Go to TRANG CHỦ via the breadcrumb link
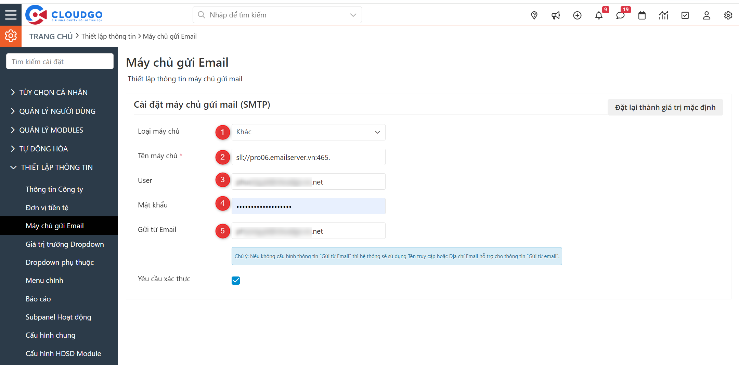This screenshot has height=365, width=739. pos(51,36)
